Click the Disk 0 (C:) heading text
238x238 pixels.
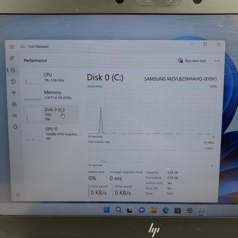(x=105, y=78)
